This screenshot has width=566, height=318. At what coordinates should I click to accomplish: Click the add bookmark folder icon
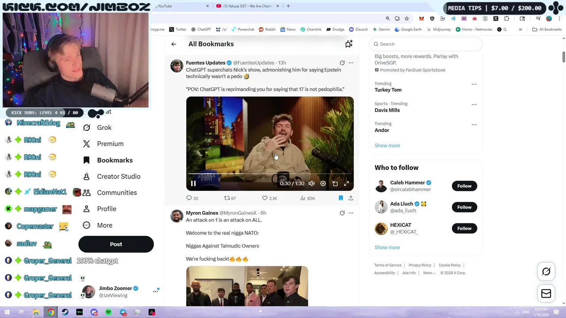[349, 44]
